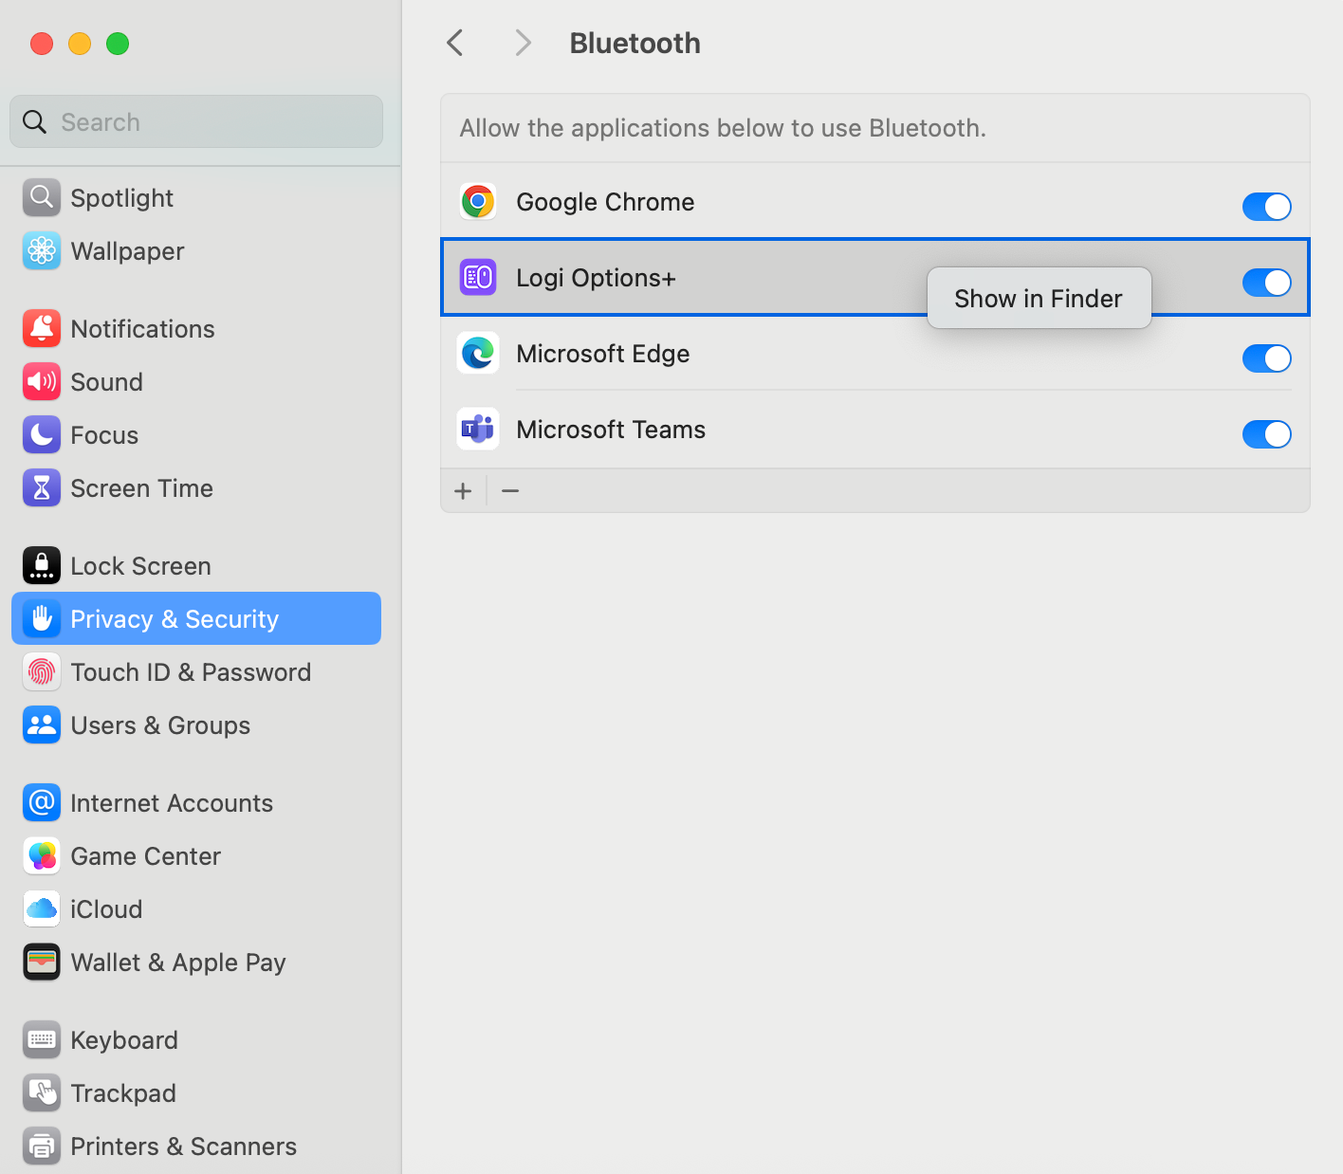Select Focus label in the sidebar
This screenshot has height=1174, width=1343.
(104, 435)
